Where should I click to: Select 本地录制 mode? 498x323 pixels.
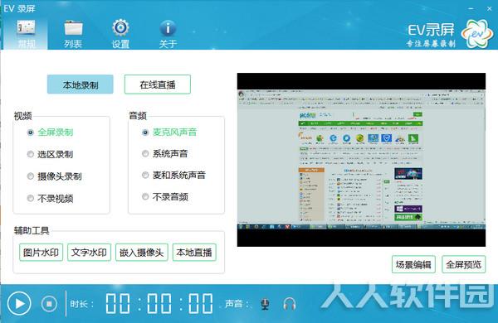click(80, 84)
